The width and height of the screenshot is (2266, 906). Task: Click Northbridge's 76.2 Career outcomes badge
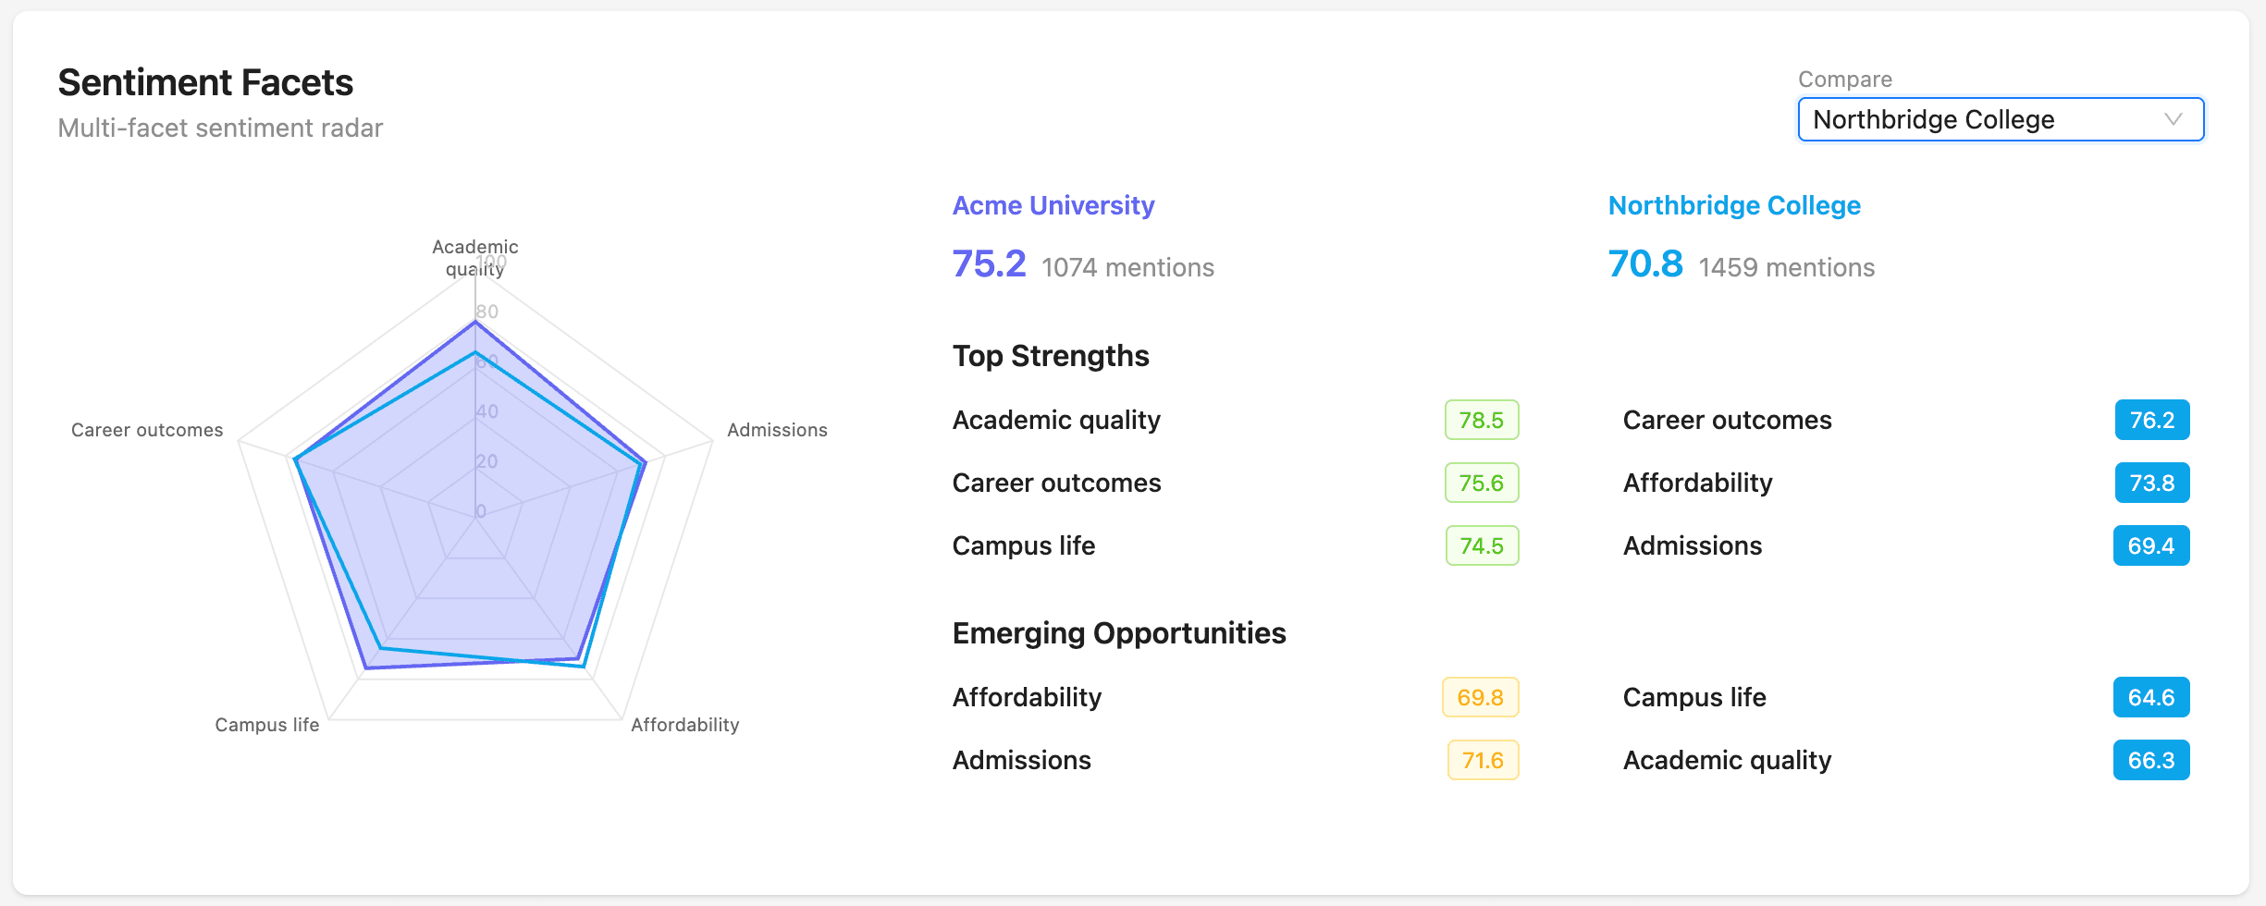[2151, 420]
